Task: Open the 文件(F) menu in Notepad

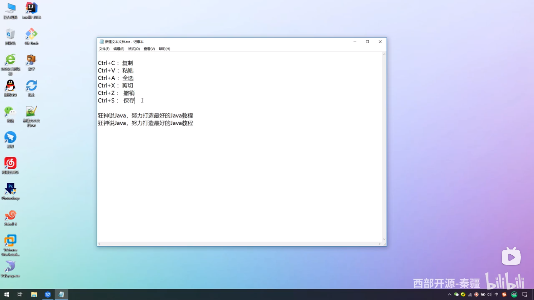Action: click(x=104, y=49)
